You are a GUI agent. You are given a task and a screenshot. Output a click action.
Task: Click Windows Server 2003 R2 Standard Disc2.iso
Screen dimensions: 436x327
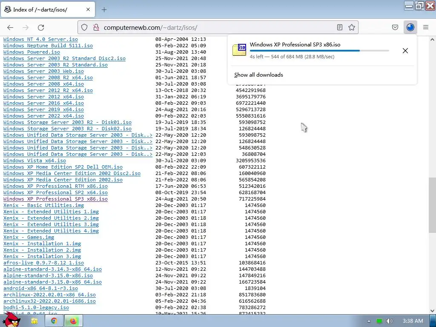click(x=65, y=58)
